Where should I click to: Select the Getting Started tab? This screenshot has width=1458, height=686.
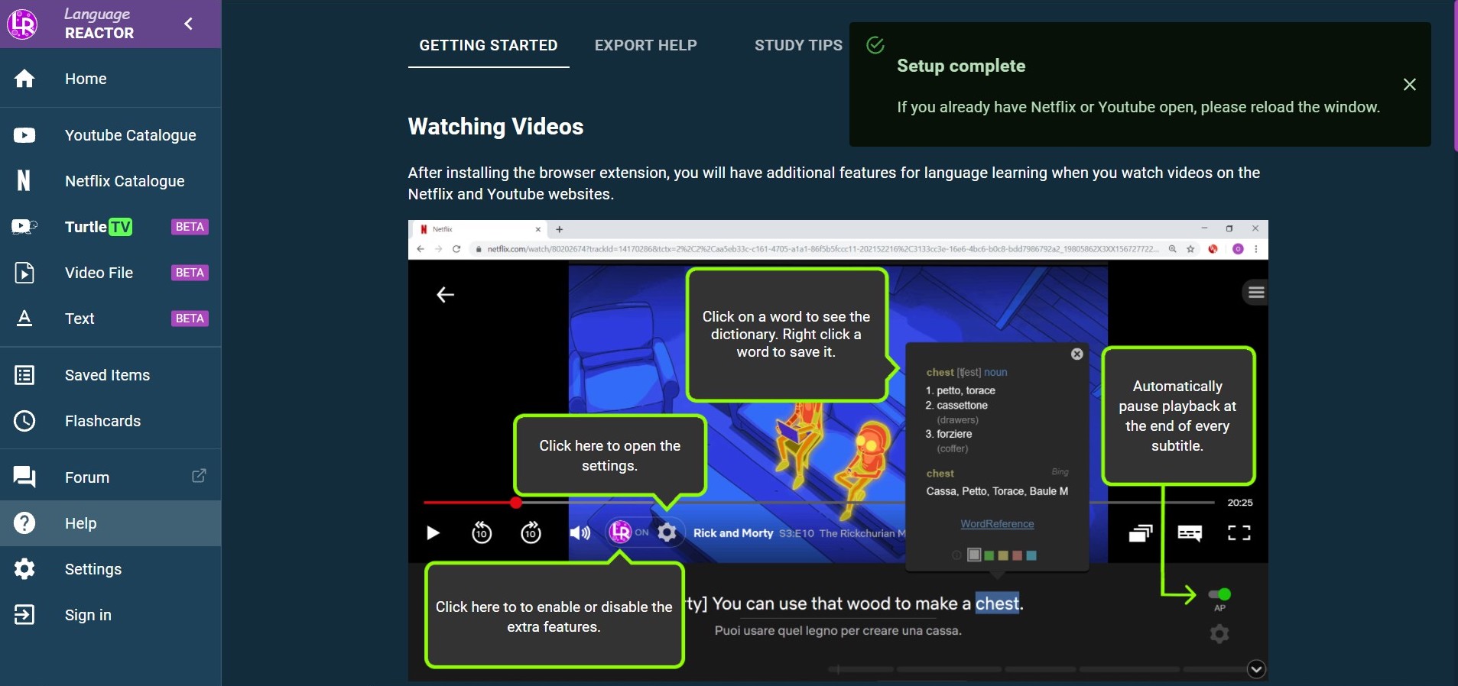[489, 45]
